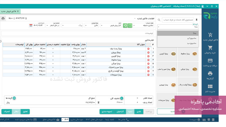Open the buy and sell cart icon
Viewport: 226px width, 127px height.
210,48
